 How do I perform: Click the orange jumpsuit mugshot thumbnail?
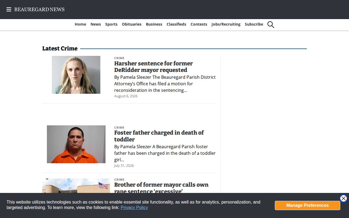click(x=76, y=144)
